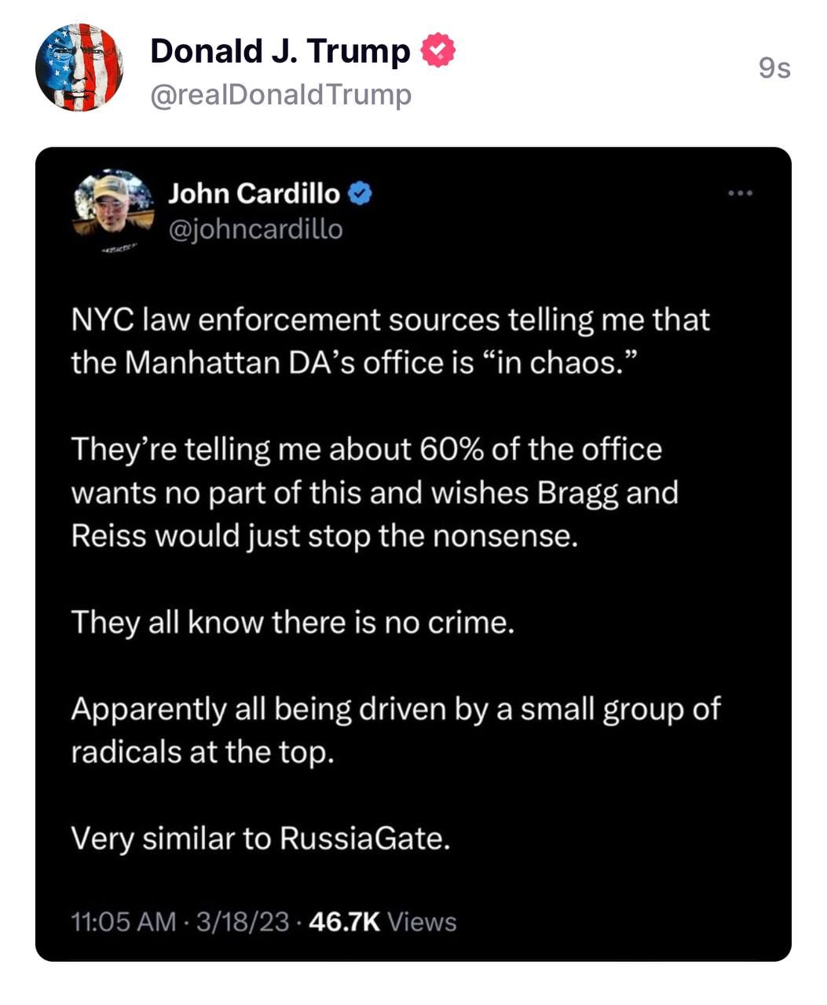Click the Donald J. Trump display name
The height and width of the screenshot is (1005, 827).
click(x=280, y=52)
